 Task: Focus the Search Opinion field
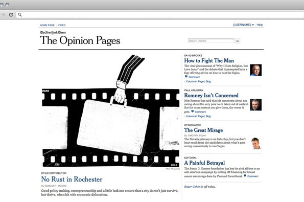[211, 41]
